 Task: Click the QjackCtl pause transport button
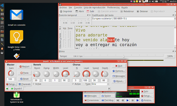(x=132, y=100)
